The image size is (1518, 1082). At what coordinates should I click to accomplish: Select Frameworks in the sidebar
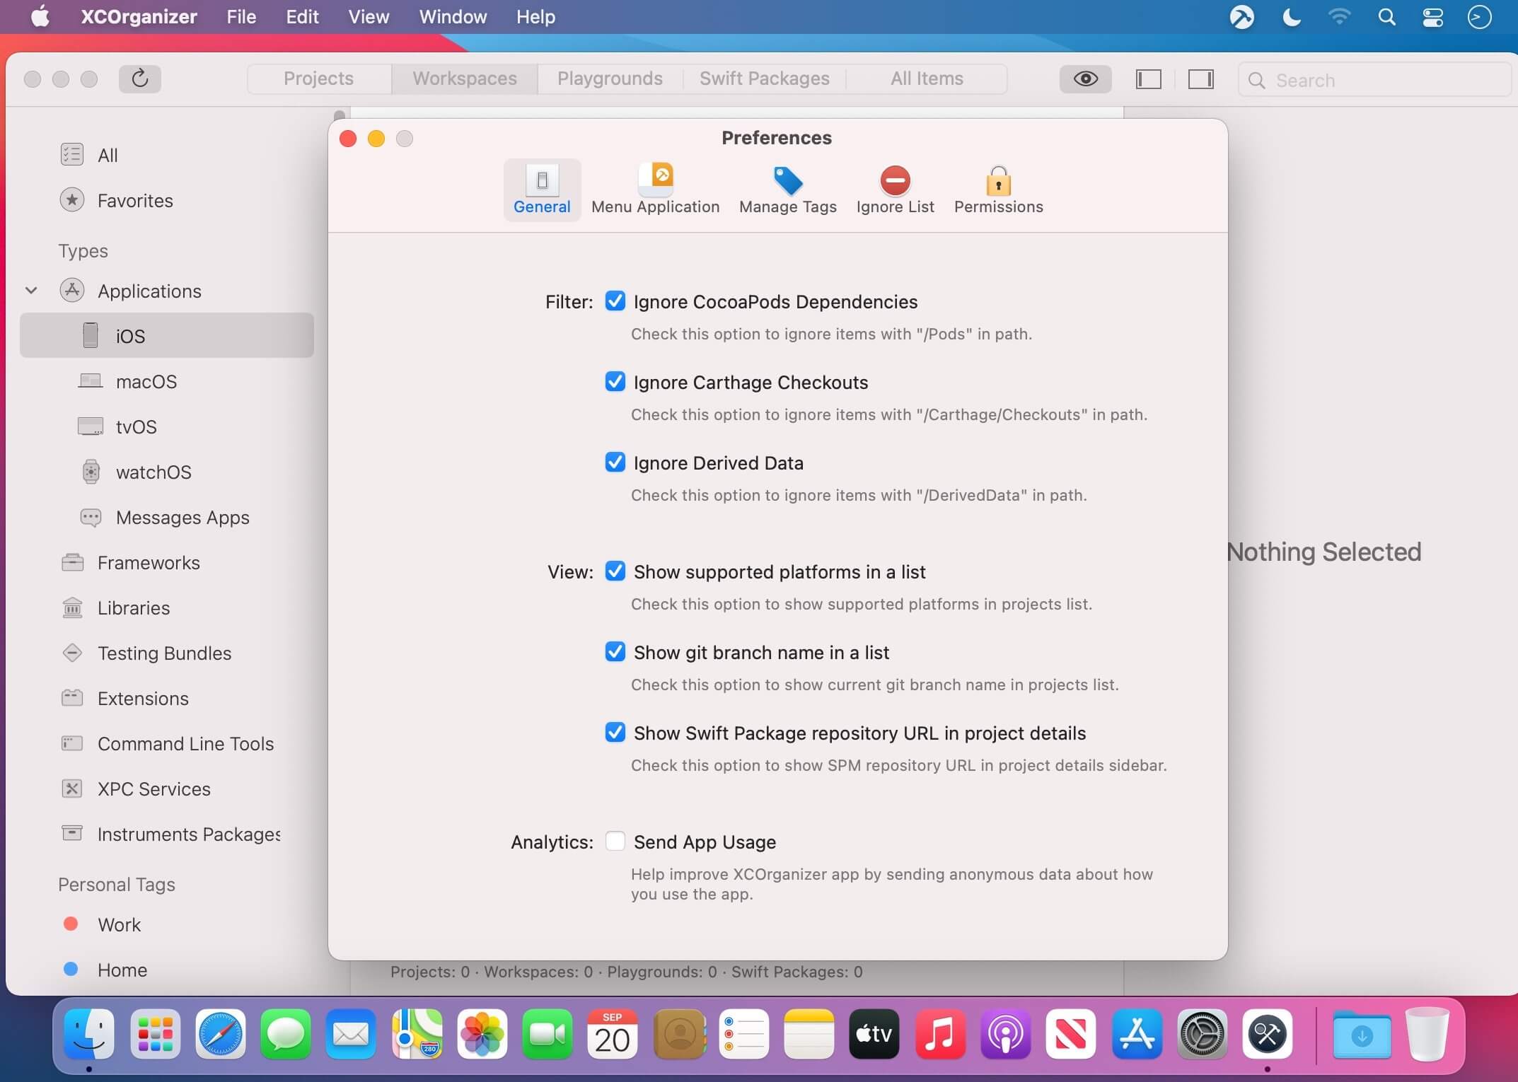(149, 563)
